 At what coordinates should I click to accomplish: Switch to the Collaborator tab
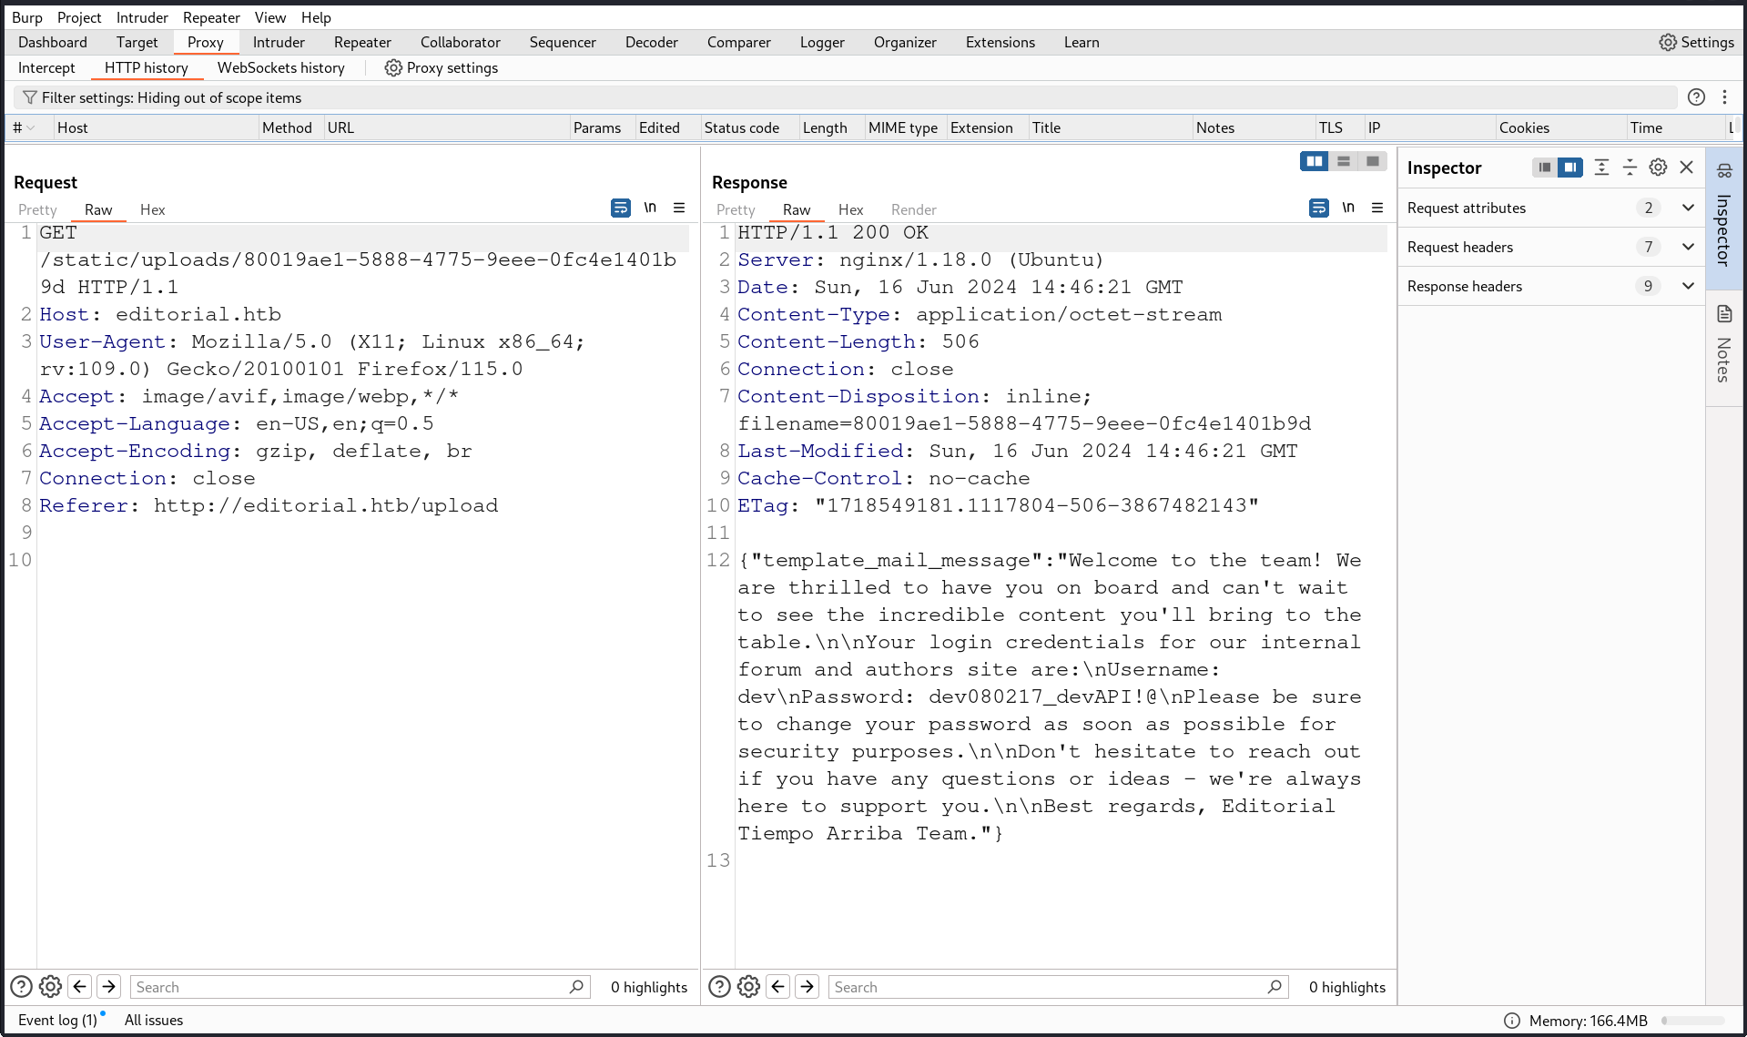point(461,42)
